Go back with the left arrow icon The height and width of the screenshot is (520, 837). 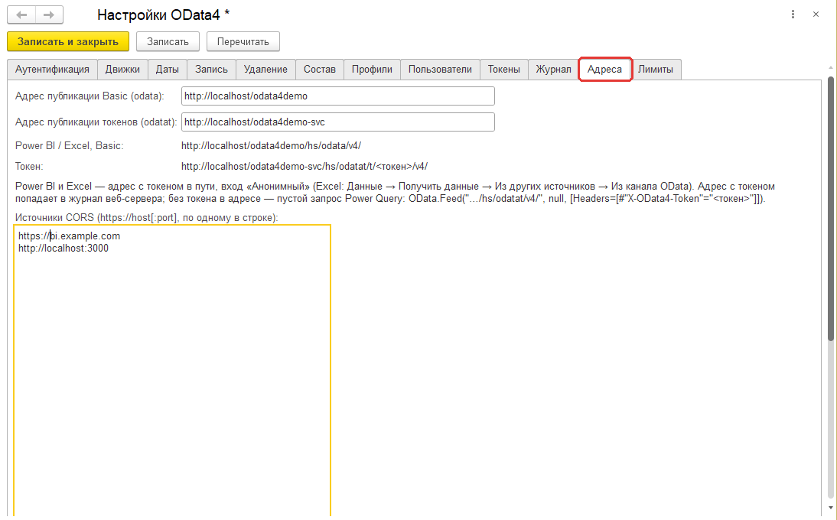21,15
